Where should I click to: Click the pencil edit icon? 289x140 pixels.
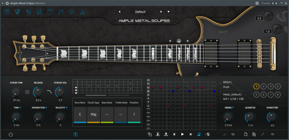point(262,134)
